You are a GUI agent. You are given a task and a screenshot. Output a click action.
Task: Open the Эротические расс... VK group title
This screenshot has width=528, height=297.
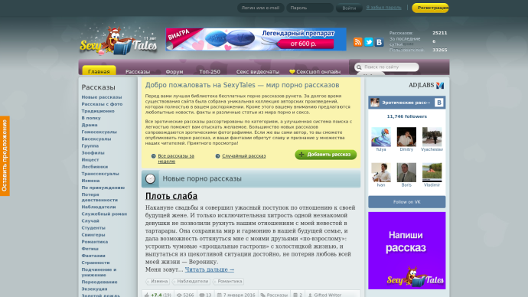(x=406, y=103)
